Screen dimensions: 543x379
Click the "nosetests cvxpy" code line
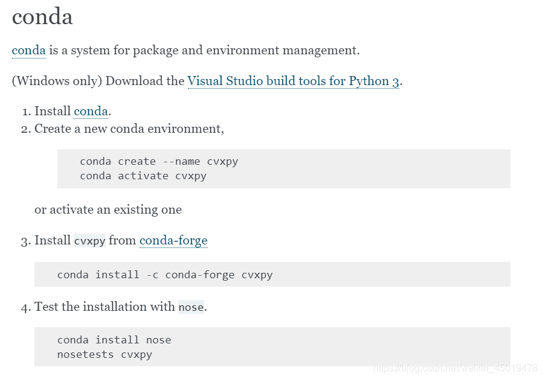104,354
